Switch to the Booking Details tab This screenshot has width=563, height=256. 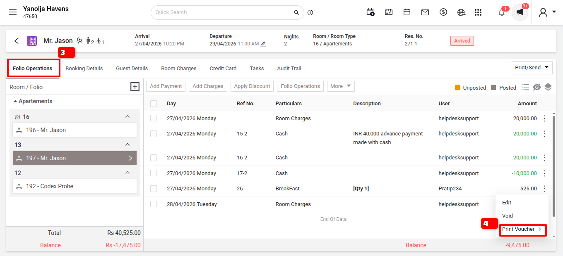84,69
